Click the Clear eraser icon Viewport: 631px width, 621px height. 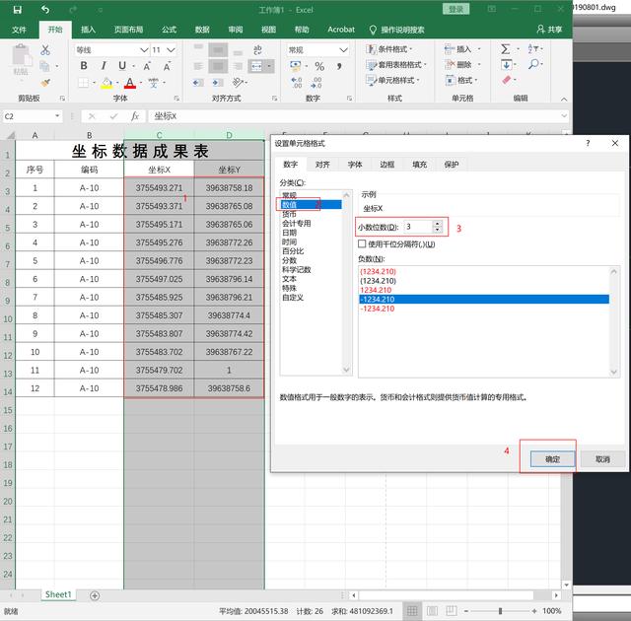[x=506, y=80]
